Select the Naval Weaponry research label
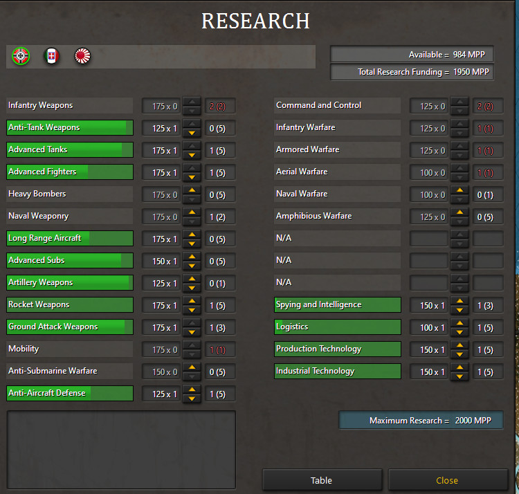Screen dimensions: 519x494 [70, 217]
